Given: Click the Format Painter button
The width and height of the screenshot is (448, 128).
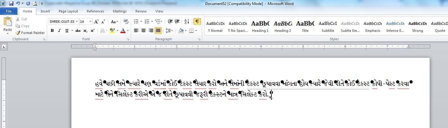Looking at the screenshot, I should [x=30, y=33].
